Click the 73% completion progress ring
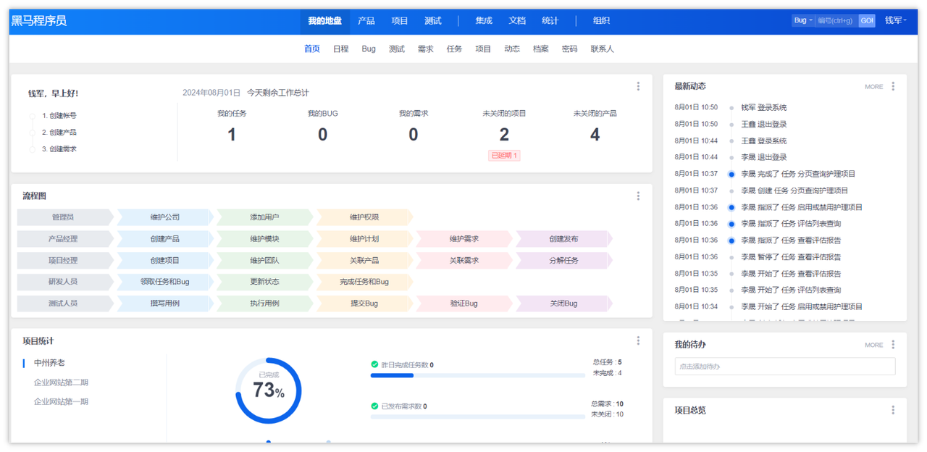The image size is (927, 452). (269, 390)
